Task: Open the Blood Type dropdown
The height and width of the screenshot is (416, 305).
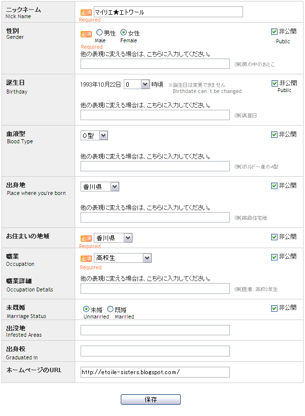Action: coord(94,135)
